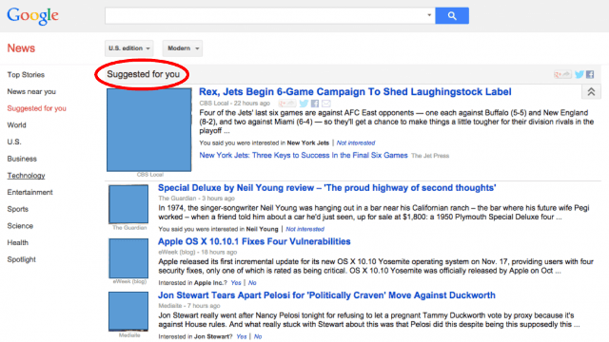Open the Entertainment section
The width and height of the screenshot is (609, 342).
tap(29, 192)
